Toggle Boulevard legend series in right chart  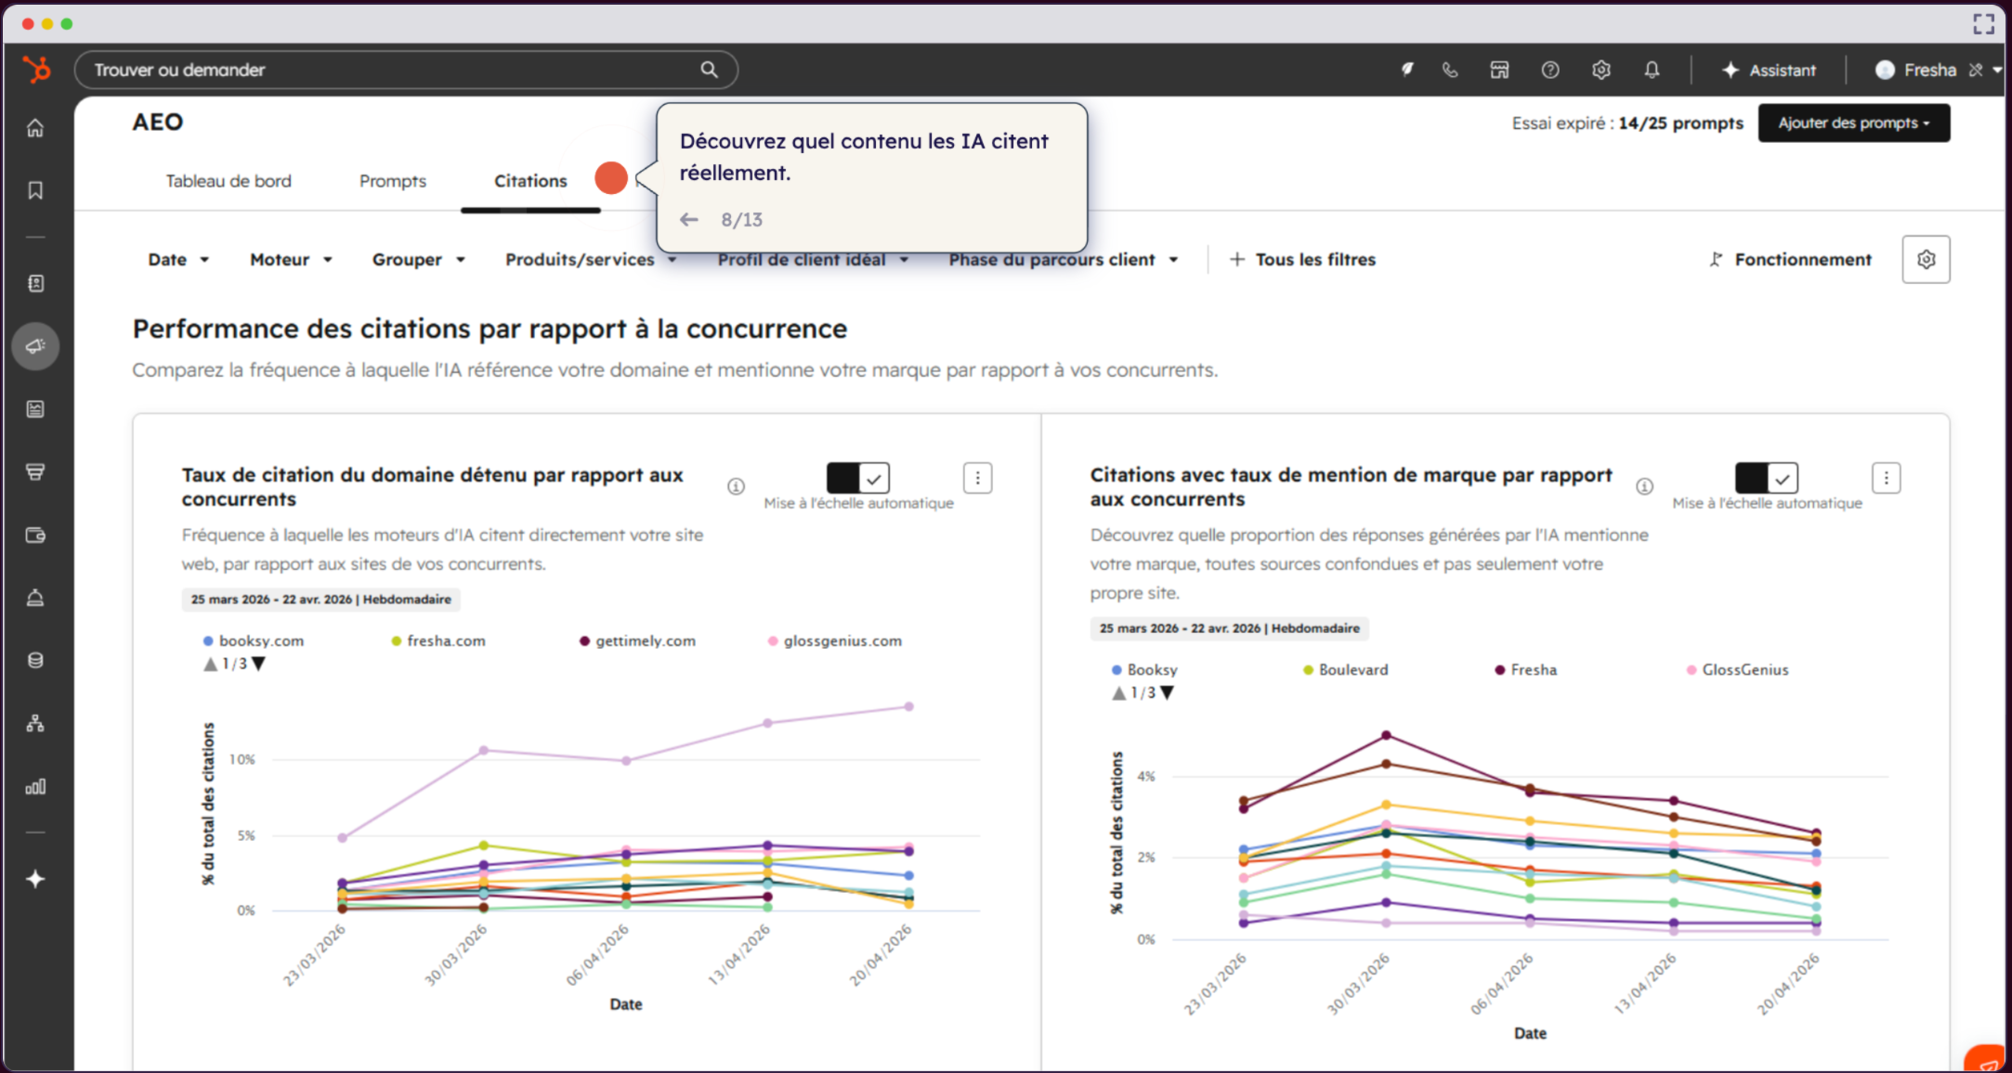point(1346,670)
